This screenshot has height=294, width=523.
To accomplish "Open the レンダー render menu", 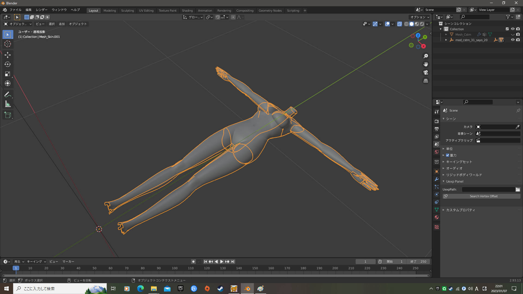I will [42, 10].
